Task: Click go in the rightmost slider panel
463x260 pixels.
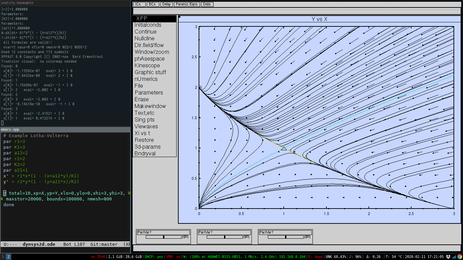Action: click(x=307, y=237)
